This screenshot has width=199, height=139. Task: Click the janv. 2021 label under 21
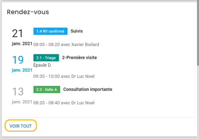click(x=22, y=44)
